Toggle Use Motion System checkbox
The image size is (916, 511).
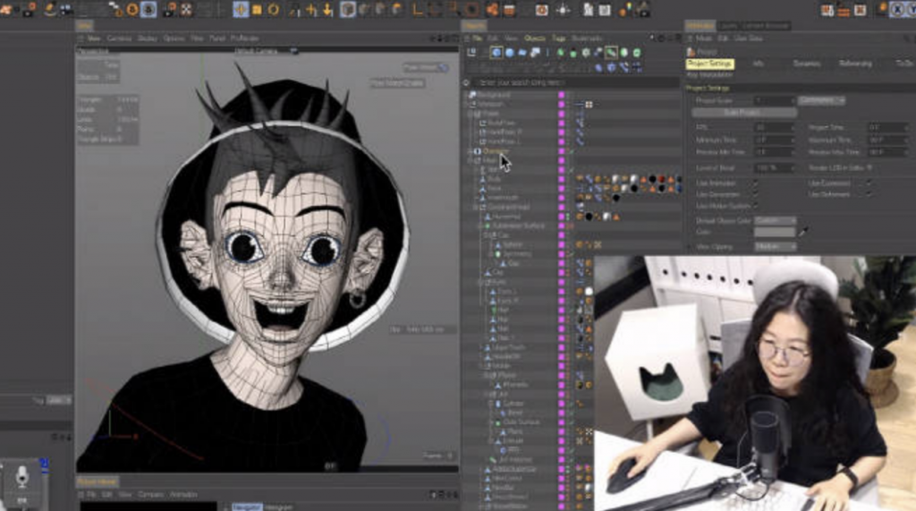coord(756,206)
